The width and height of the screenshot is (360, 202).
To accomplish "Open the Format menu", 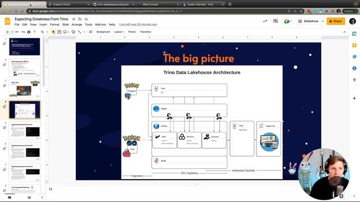I will [55, 25].
